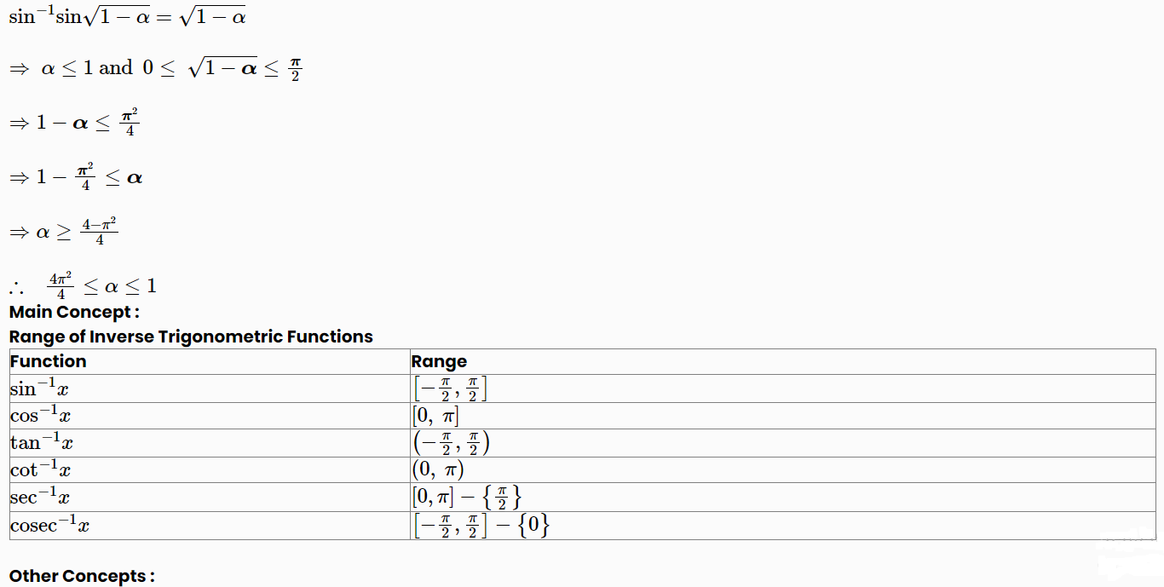
Task: Click the first equation sin⁻¹sin√(1−α)
Action: coord(127,17)
